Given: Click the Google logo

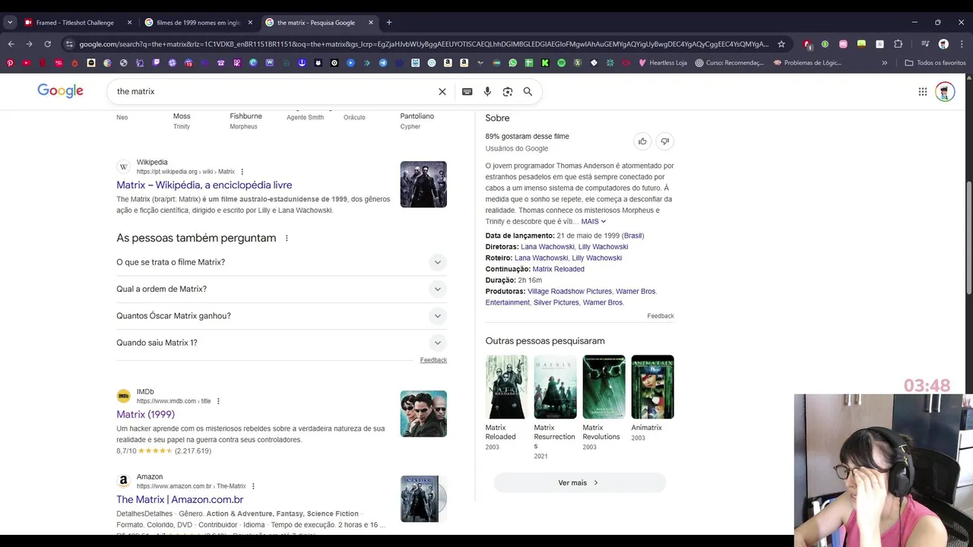Looking at the screenshot, I should 60,91.
